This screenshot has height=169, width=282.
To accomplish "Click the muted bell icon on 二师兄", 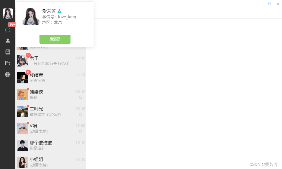I will 80,114.
